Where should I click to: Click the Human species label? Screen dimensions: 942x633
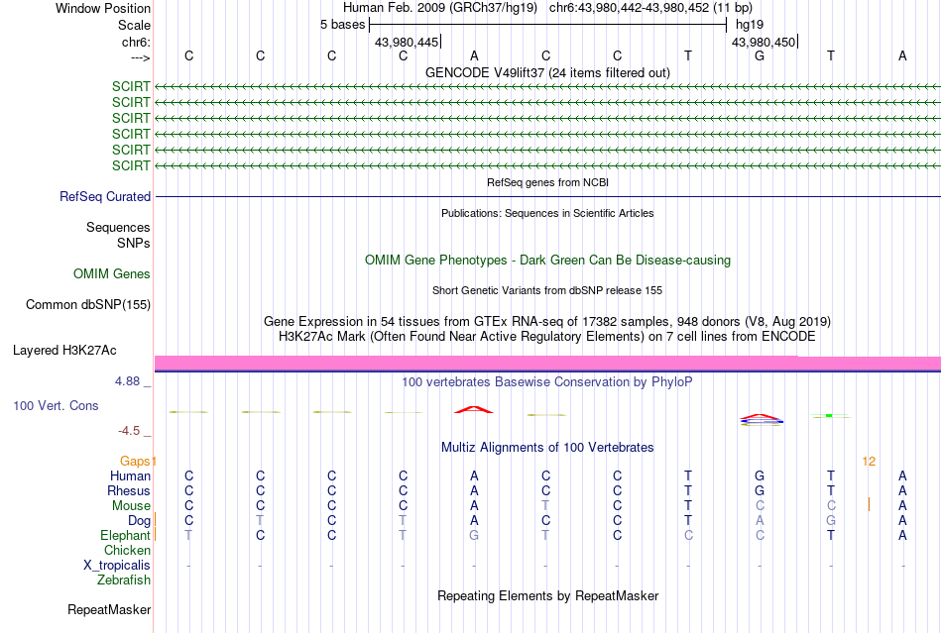tap(130, 475)
